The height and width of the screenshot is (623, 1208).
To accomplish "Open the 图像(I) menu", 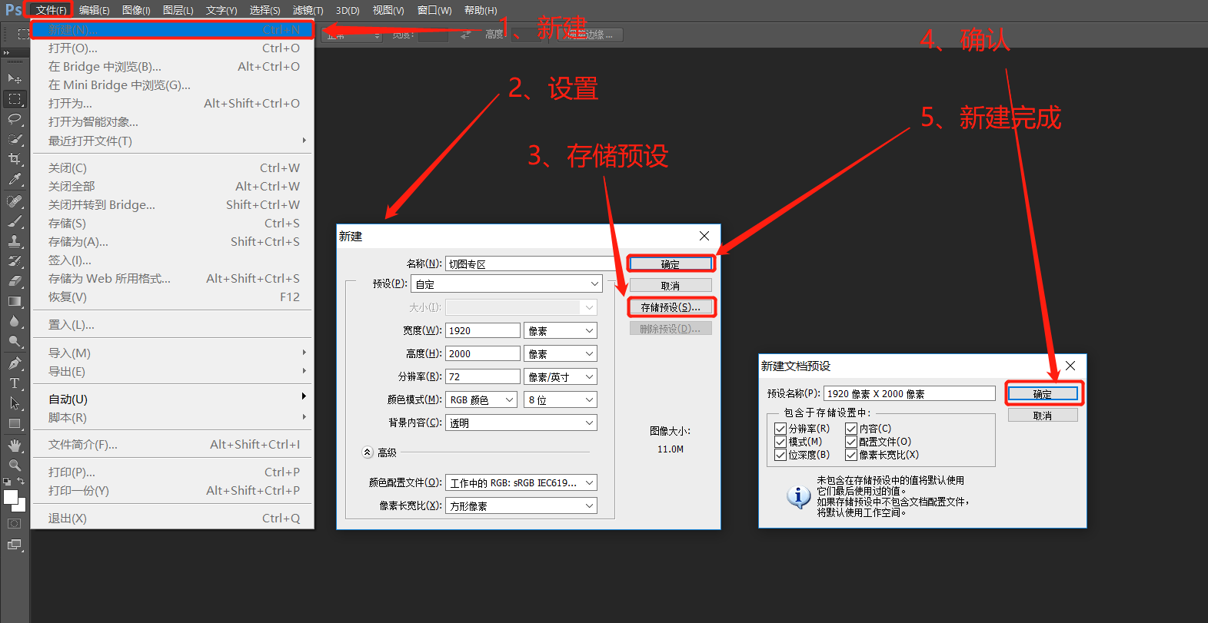I will (136, 10).
